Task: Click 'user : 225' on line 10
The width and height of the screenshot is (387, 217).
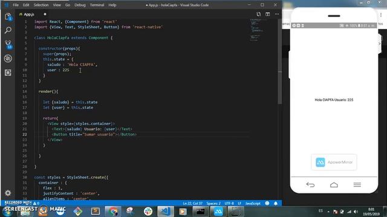Action: pos(58,70)
